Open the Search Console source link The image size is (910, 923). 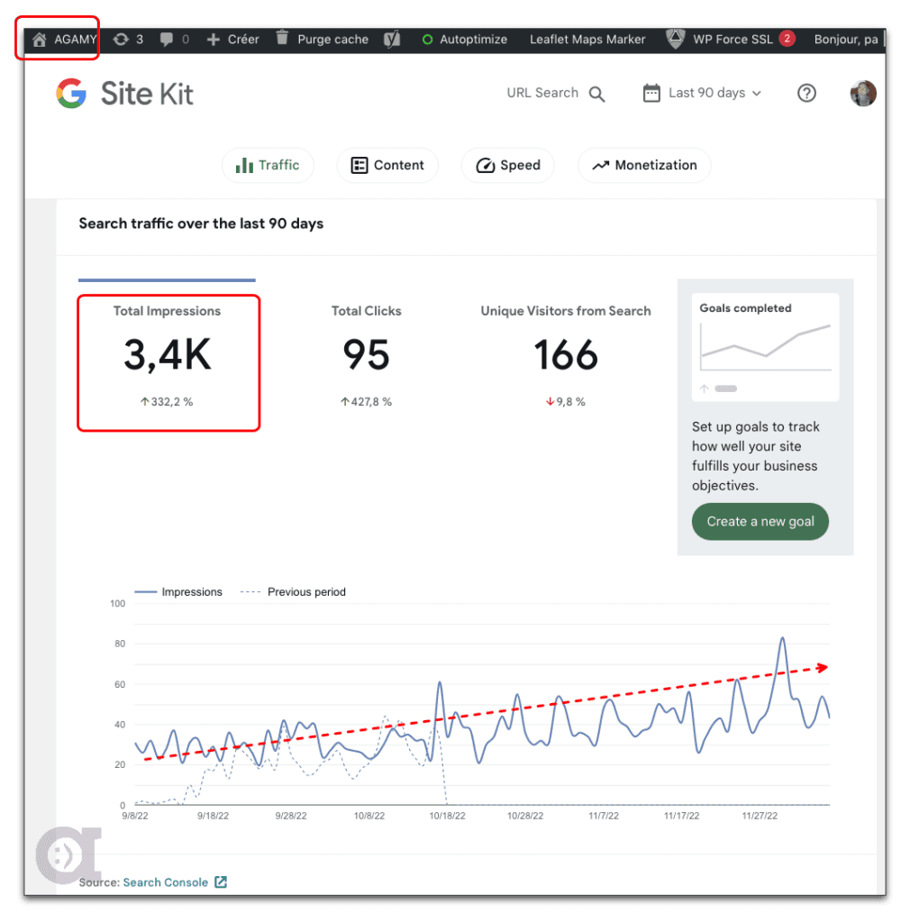(165, 882)
